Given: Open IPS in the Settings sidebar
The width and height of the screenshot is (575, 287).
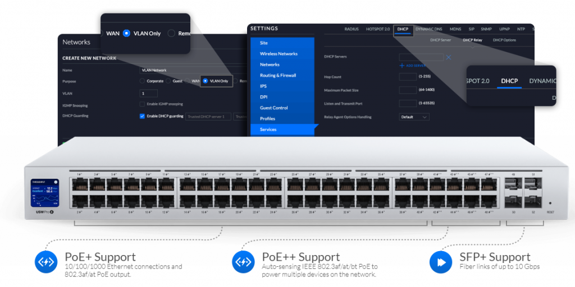Looking at the screenshot, I should coord(282,86).
